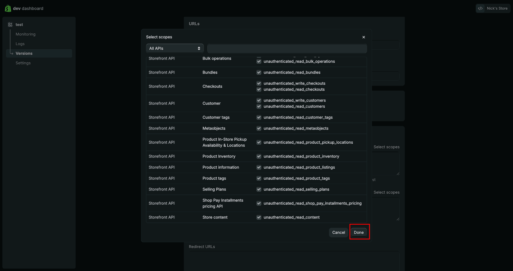Click the code icon next to Nick's Store

tap(480, 9)
